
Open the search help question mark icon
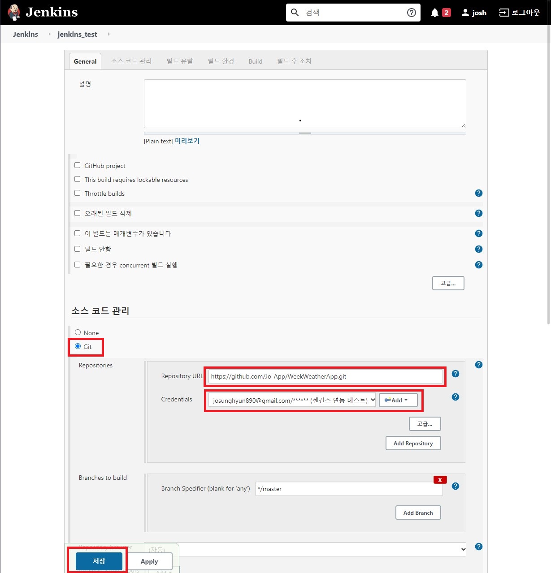(412, 13)
